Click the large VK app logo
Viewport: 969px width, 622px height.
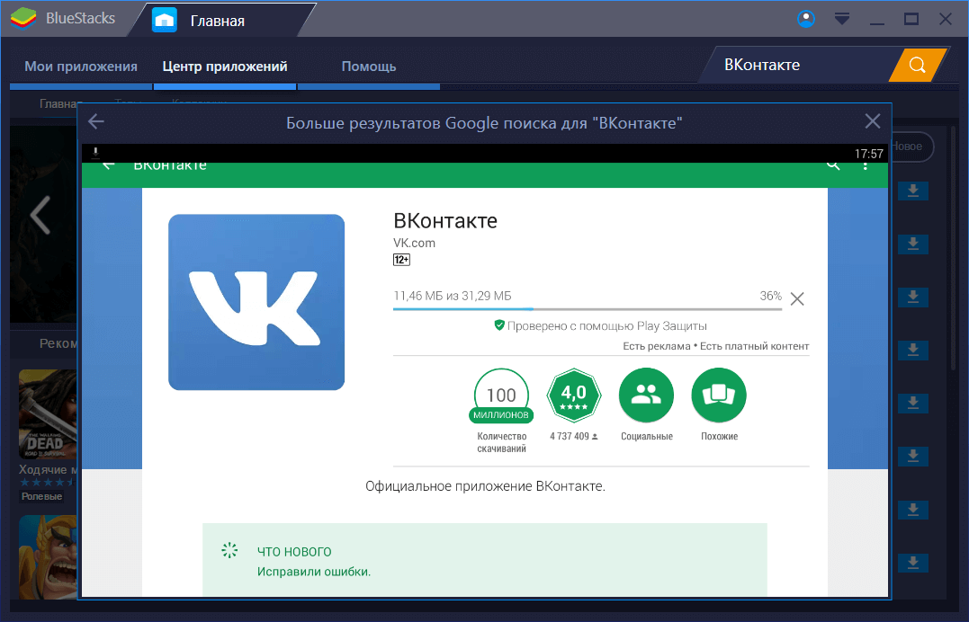[x=256, y=302]
